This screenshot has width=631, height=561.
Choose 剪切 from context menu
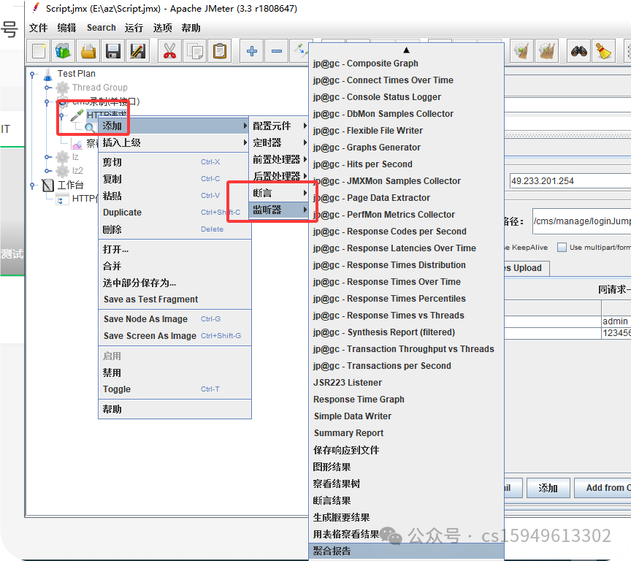click(x=175, y=162)
